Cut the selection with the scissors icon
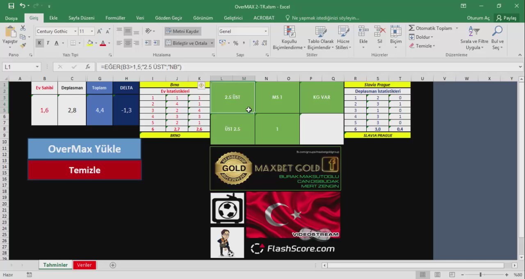 click(x=23, y=28)
